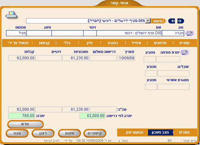Click the printer icon

(11, 15)
